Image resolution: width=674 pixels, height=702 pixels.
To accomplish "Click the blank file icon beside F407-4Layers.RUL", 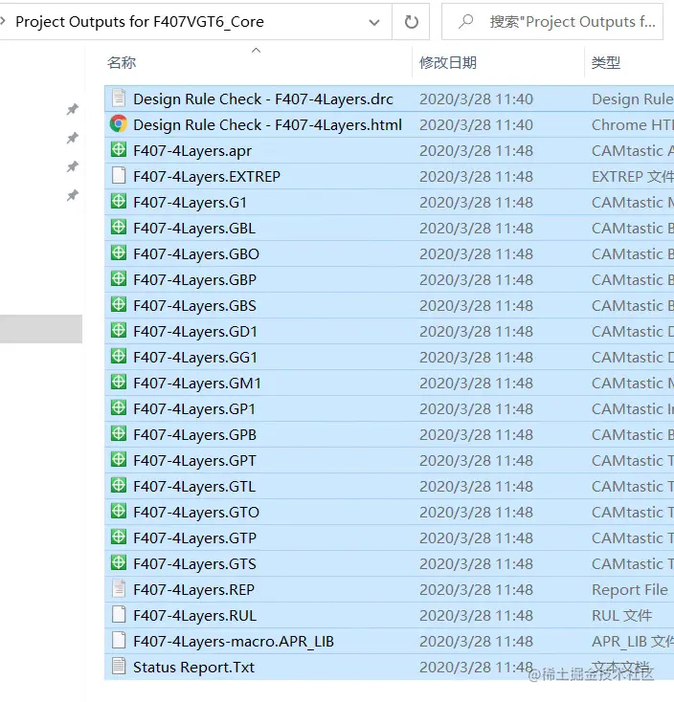I will 119,614.
